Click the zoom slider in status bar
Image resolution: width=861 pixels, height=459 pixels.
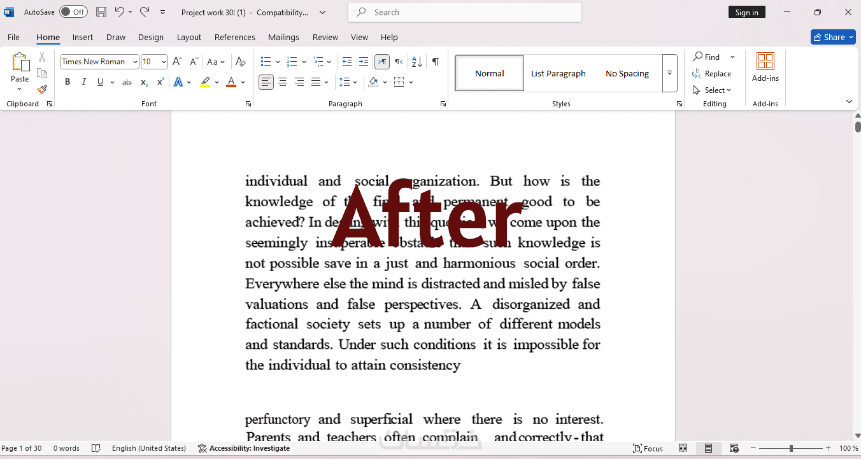coord(790,448)
